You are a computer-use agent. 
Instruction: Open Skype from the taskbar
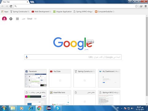[58, 108]
